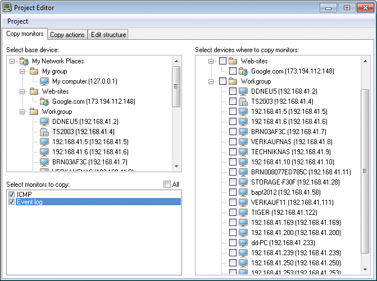Switch to the Copy monitors tab
This screenshot has width=377, height=281.
tap(25, 34)
